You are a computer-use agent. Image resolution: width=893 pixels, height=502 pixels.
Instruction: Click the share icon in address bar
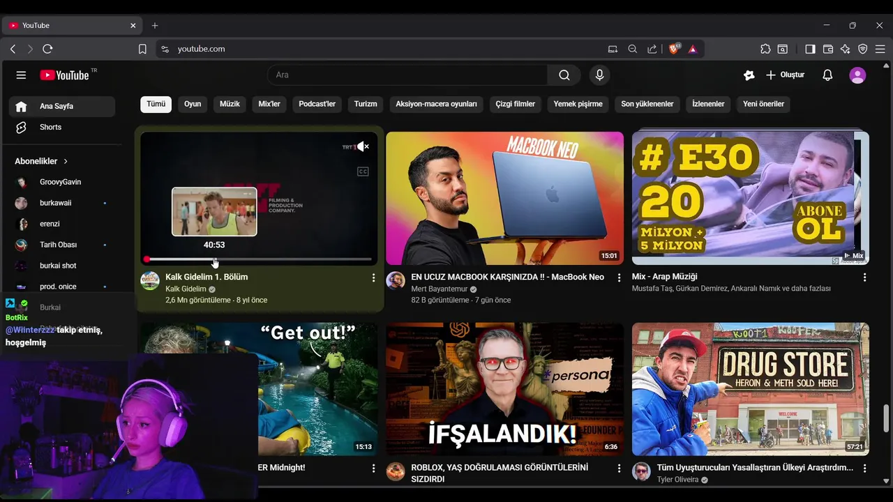point(652,49)
